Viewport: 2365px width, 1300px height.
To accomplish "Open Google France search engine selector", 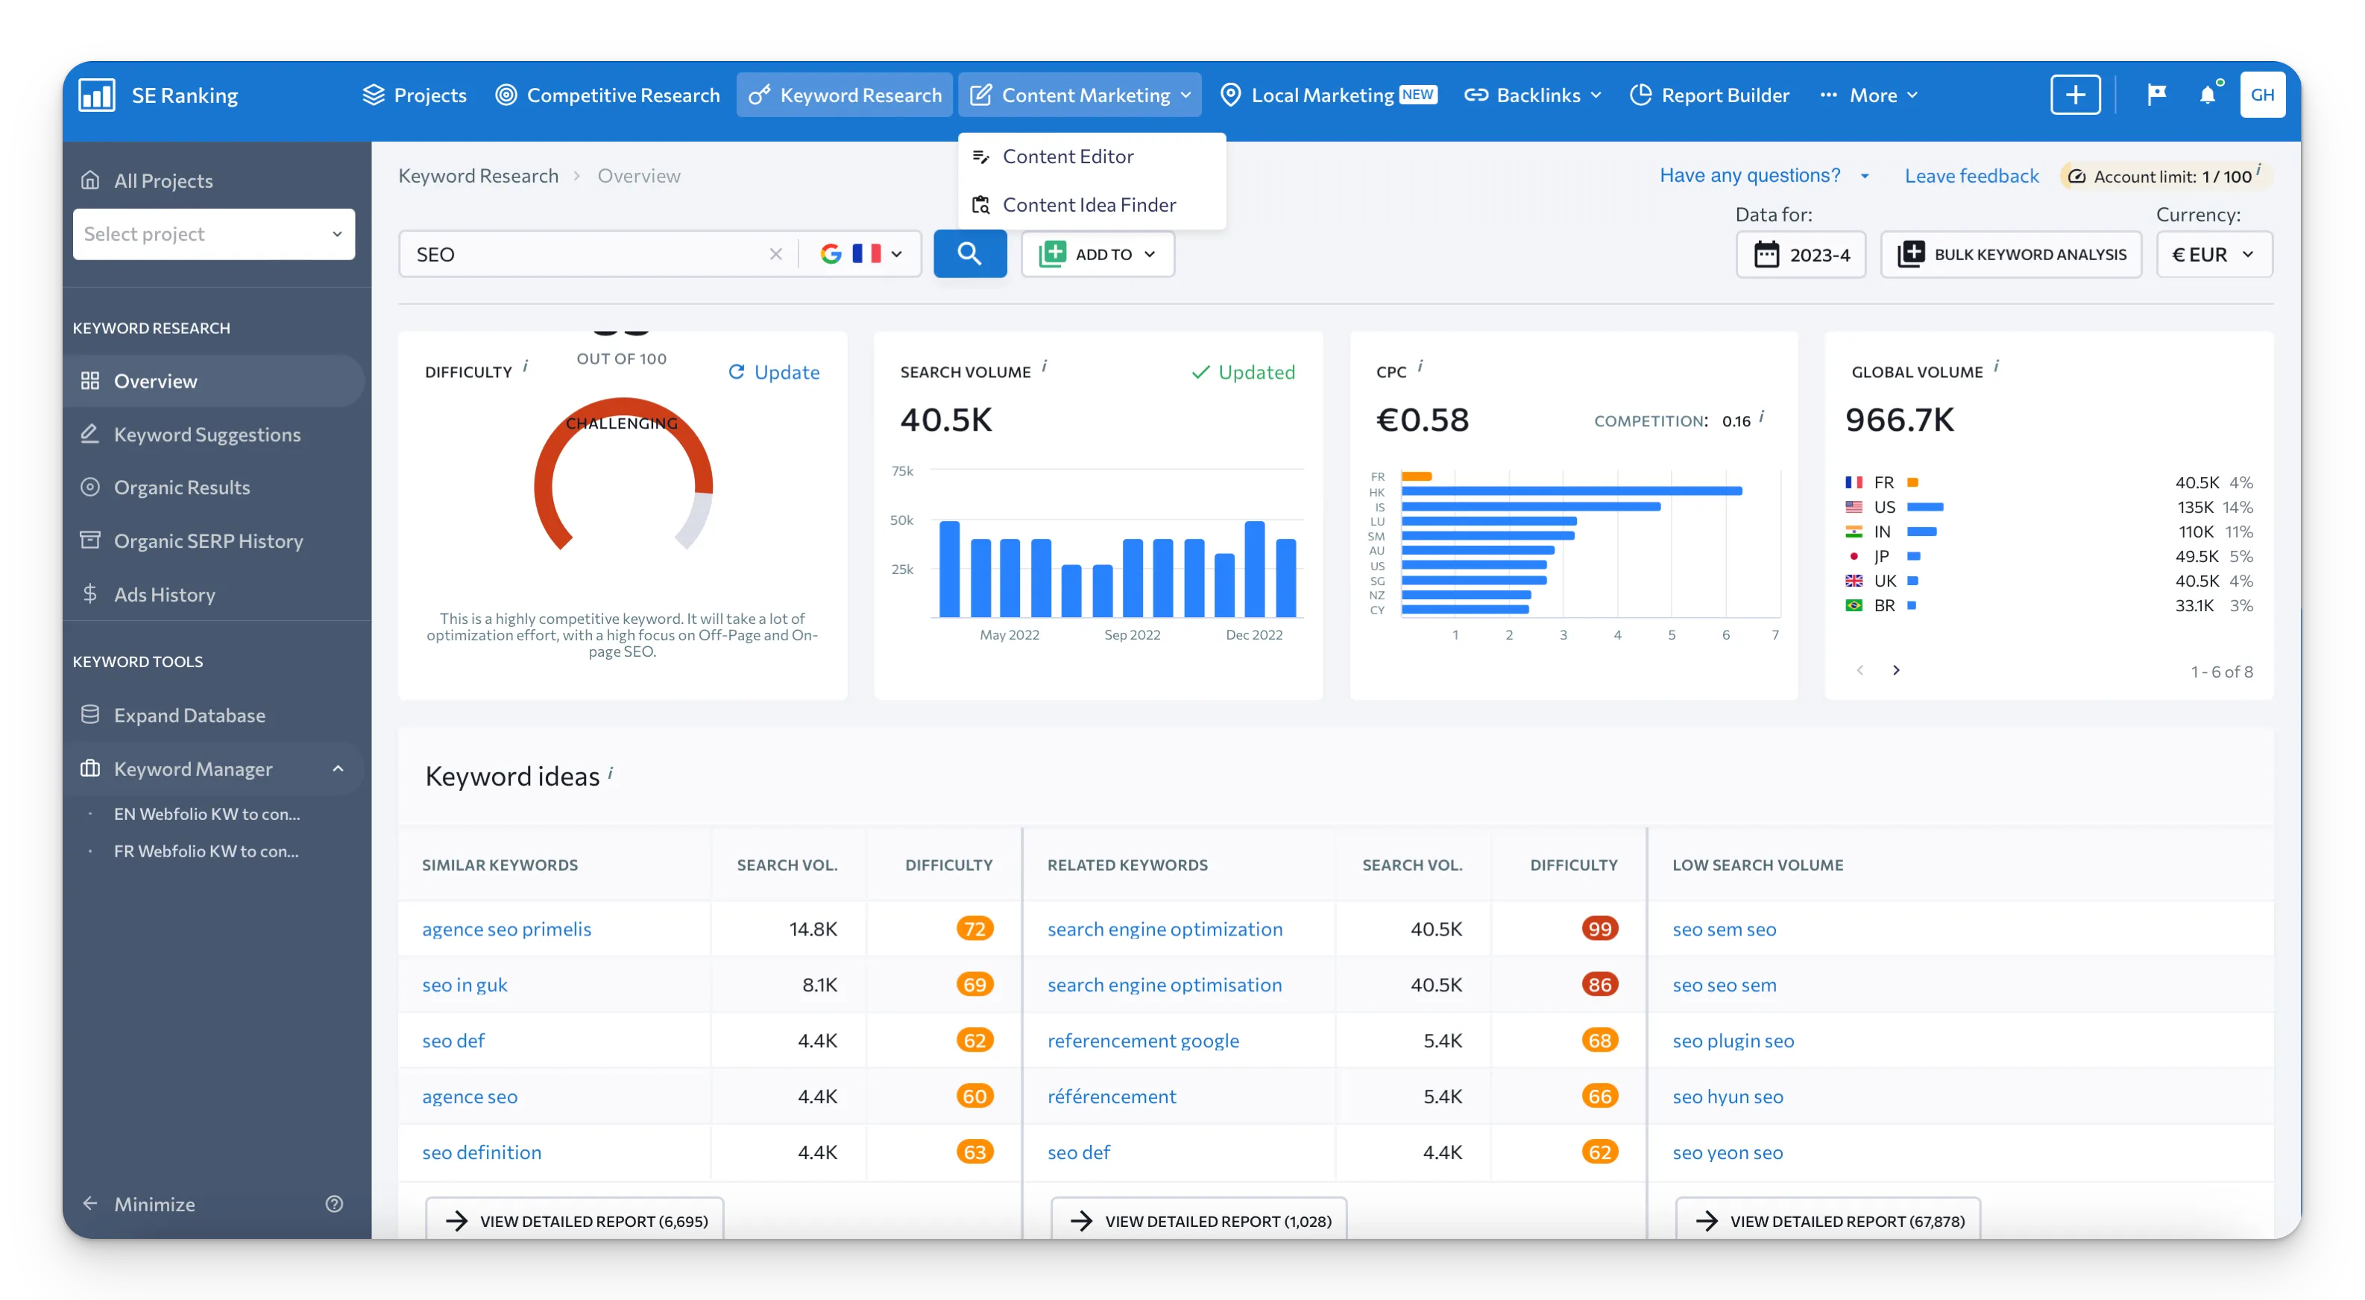I will (x=860, y=254).
